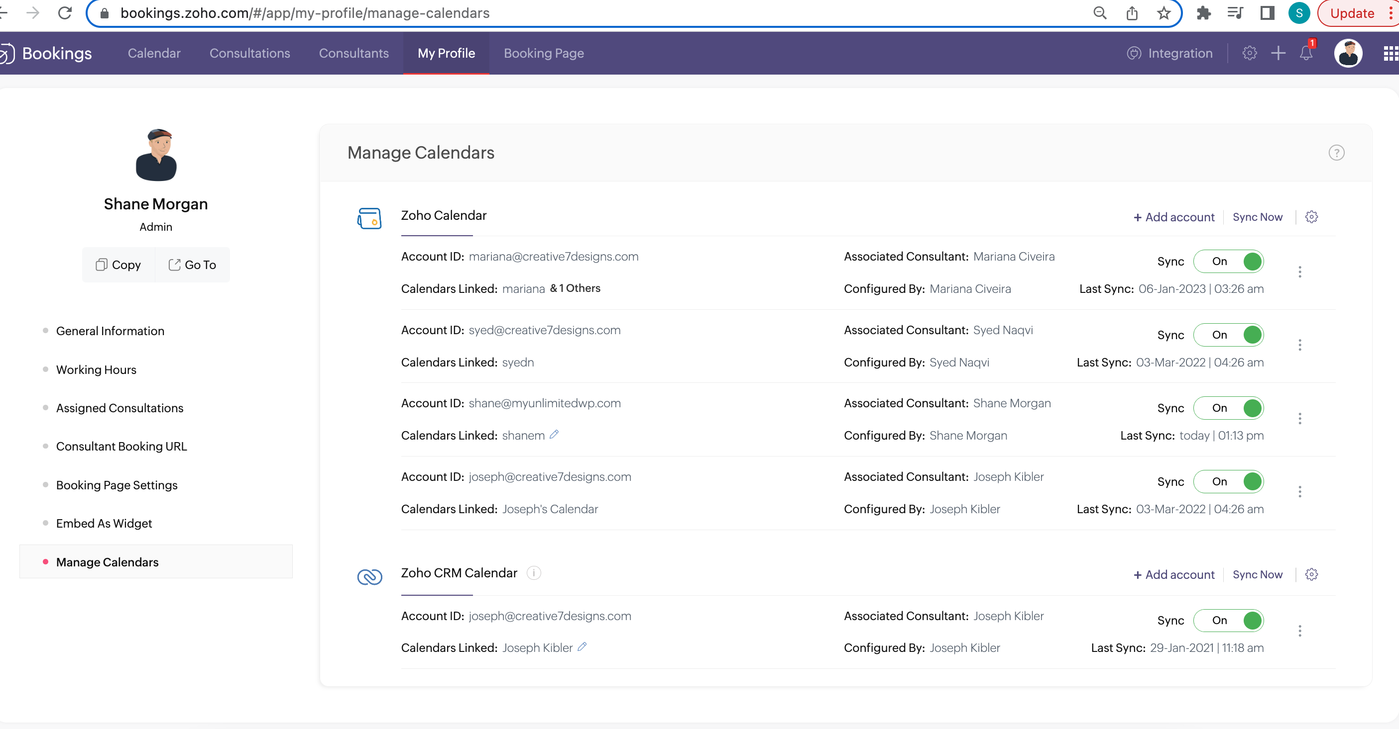Open Zoho CRM Calendar settings gear
The height and width of the screenshot is (729, 1399).
click(x=1311, y=574)
